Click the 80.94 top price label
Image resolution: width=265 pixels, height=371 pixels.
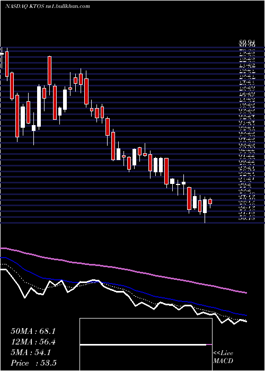click(x=247, y=42)
